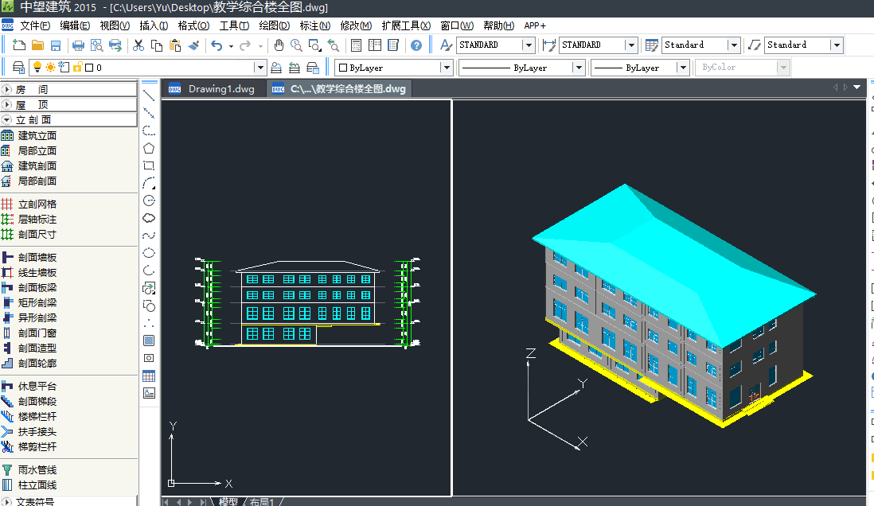874x506 pixels.
Task: Select the Revision Cloud tool
Action: tap(149, 217)
